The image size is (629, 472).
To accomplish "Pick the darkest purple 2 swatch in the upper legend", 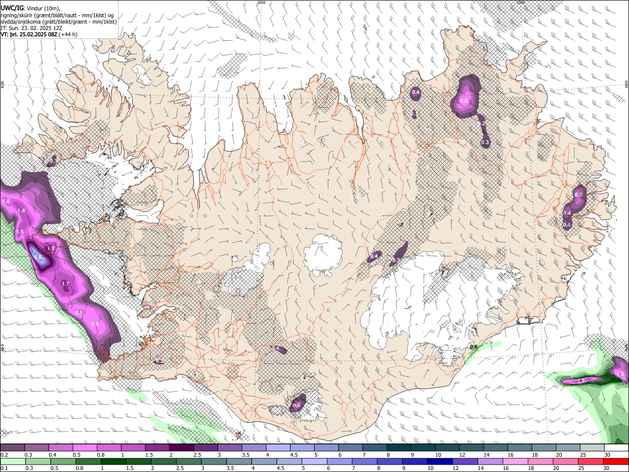I will pyautogui.click(x=181, y=447).
